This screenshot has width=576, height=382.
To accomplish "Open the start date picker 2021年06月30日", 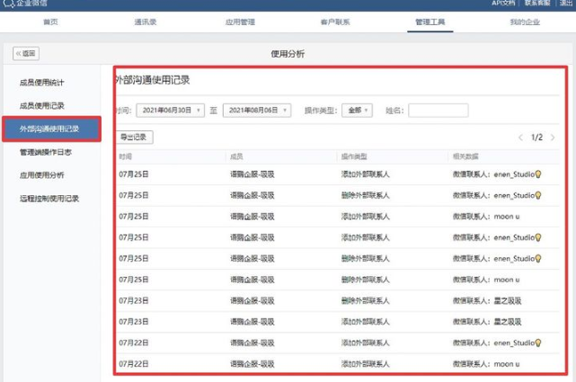I will (170, 111).
